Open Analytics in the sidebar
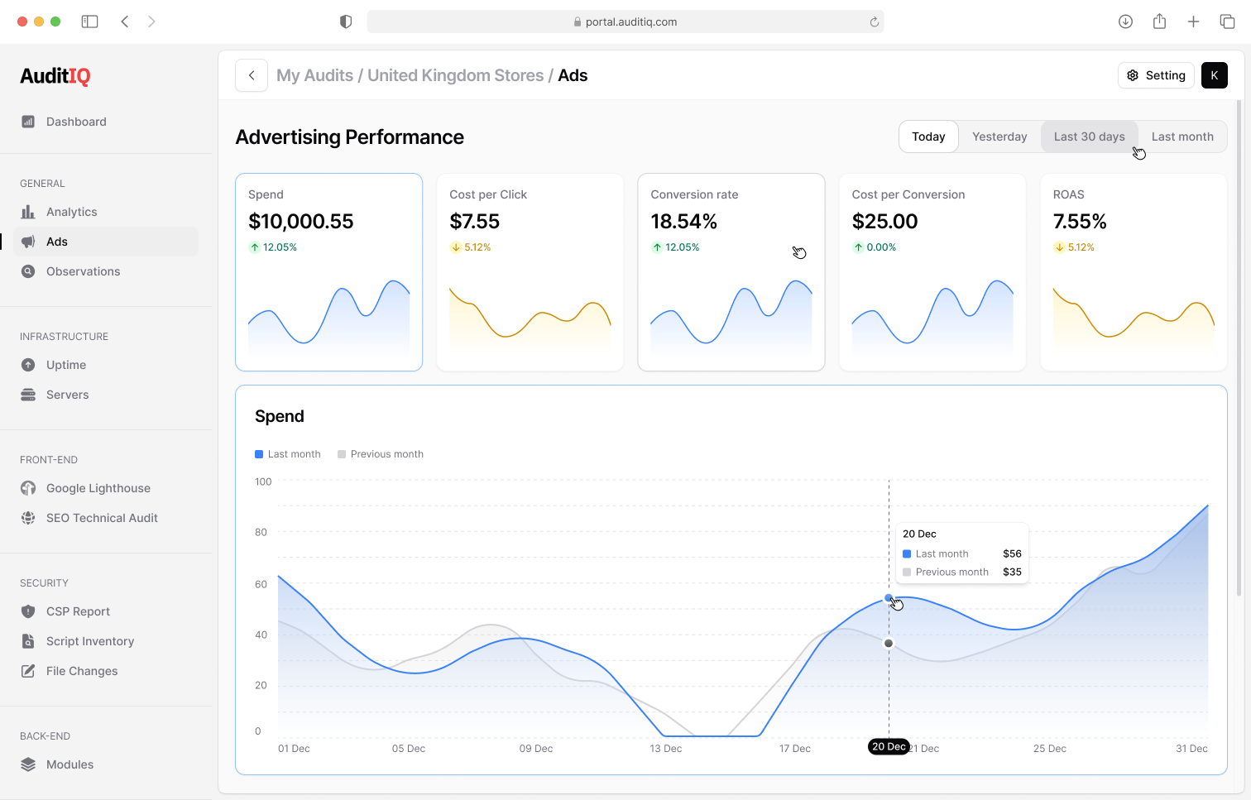 (106, 212)
